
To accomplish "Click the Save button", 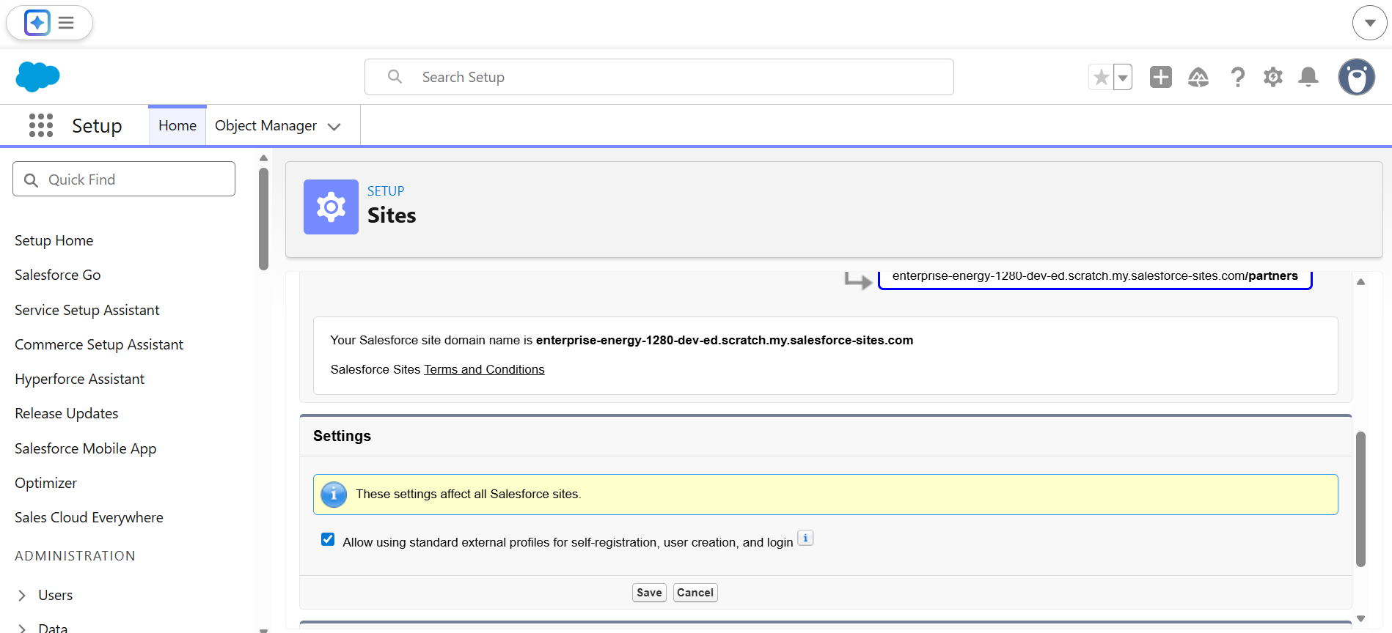I will coord(649,593).
